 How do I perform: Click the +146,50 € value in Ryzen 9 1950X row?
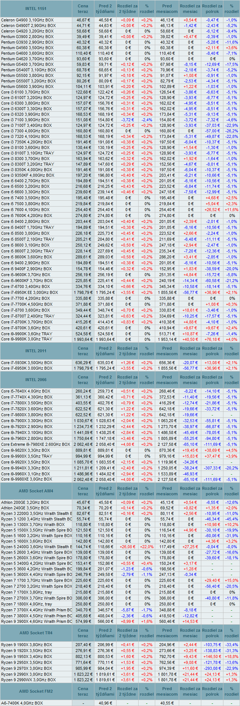[212, 656]
